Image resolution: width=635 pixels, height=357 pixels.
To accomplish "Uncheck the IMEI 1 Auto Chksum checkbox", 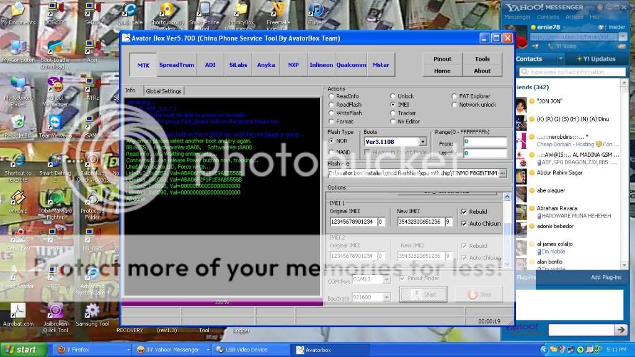I will pyautogui.click(x=464, y=224).
